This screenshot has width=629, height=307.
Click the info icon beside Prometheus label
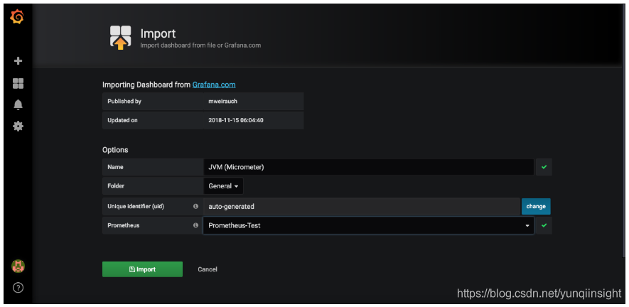tap(195, 225)
